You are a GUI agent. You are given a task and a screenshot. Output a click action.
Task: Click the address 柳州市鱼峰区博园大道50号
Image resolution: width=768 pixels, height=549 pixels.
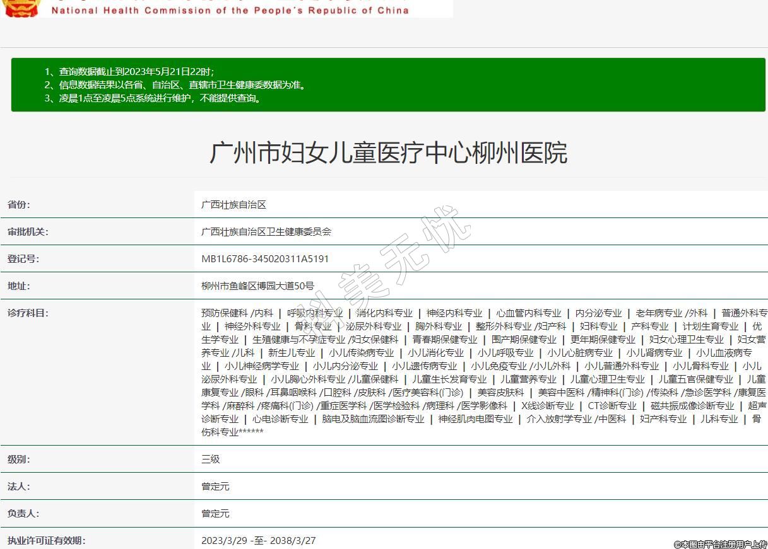pos(257,286)
